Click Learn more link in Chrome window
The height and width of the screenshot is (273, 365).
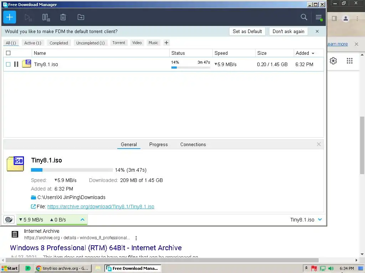337,44
